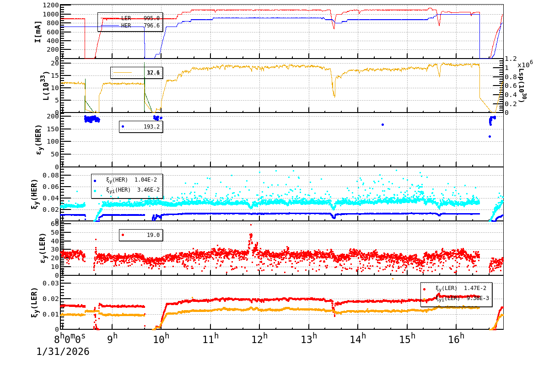The width and height of the screenshot is (549, 365).
Task: Select the I[mA] current panel
Action: (x=274, y=32)
